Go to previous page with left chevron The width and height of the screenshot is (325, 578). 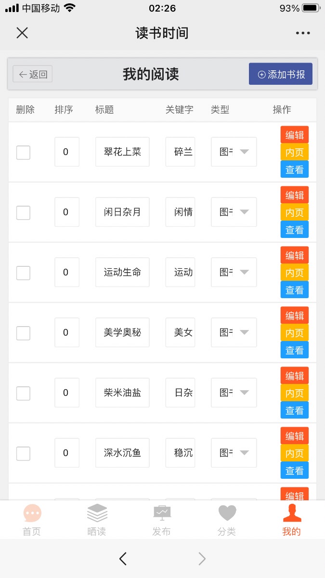pyautogui.click(x=123, y=558)
